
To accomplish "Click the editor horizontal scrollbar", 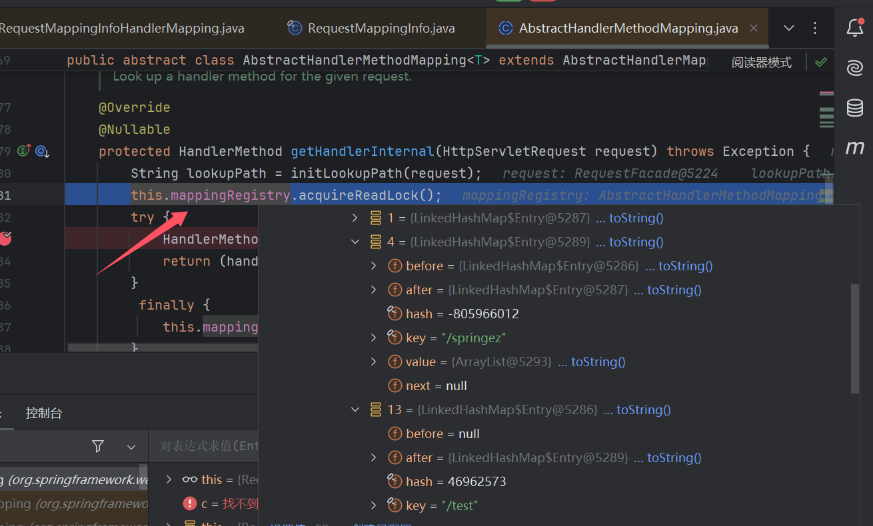I will pos(163,347).
